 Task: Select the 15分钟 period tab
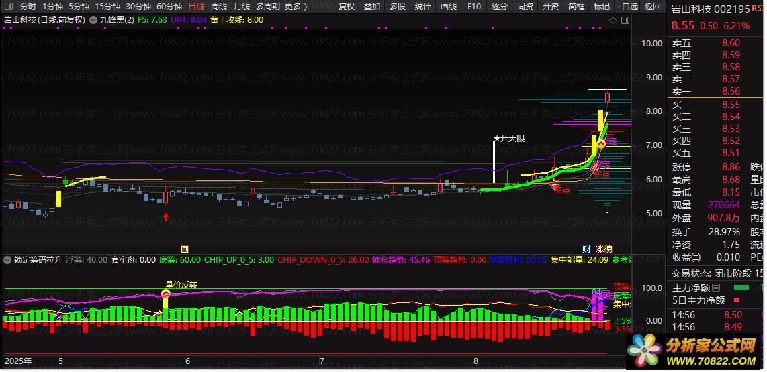(107, 6)
